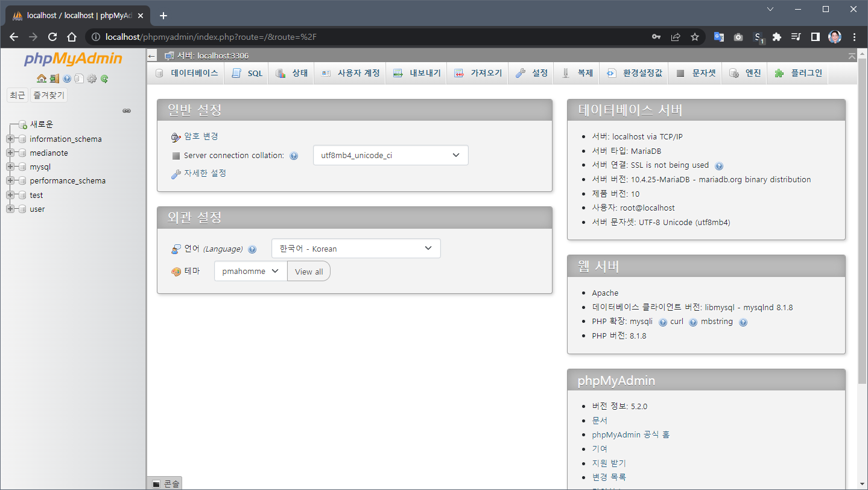
Task: Click the collapse top menu icon at page header right
Action: click(x=852, y=56)
